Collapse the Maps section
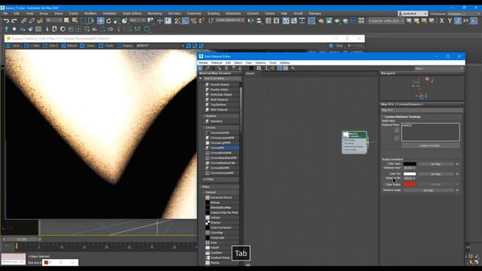 201,187
